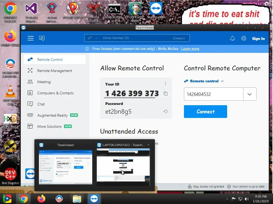This screenshot has width=273, height=204.
Task: Expand the Remote control mode dropdown
Action: 204,81
